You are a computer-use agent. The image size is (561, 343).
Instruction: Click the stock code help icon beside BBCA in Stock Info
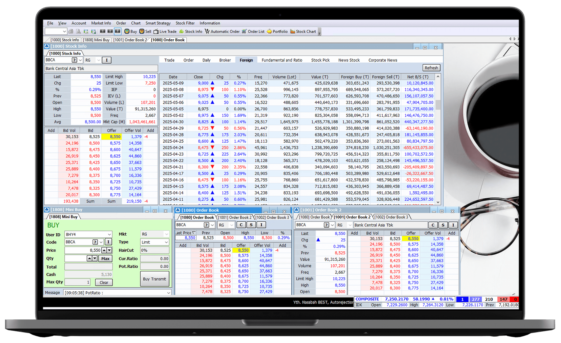75,60
